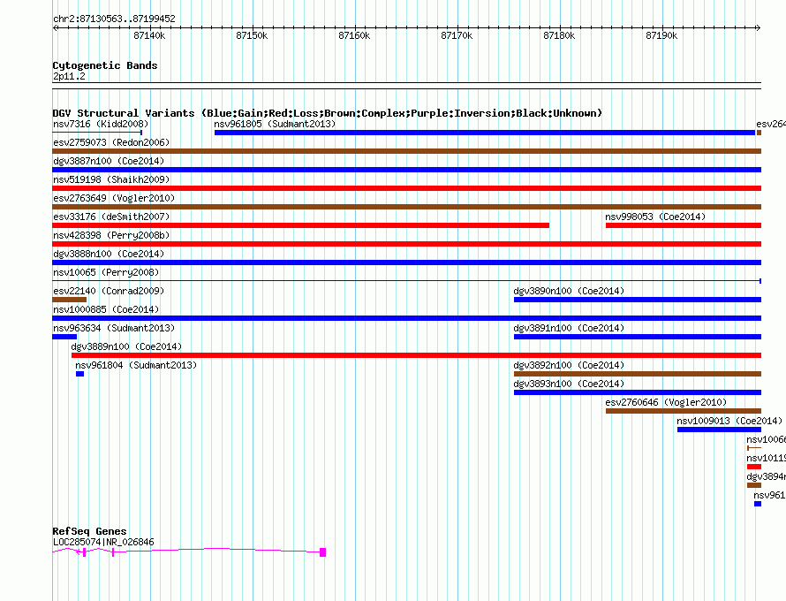Click the large pink exon of LOC285074
The image size is (786, 601).
pyautogui.click(x=323, y=552)
